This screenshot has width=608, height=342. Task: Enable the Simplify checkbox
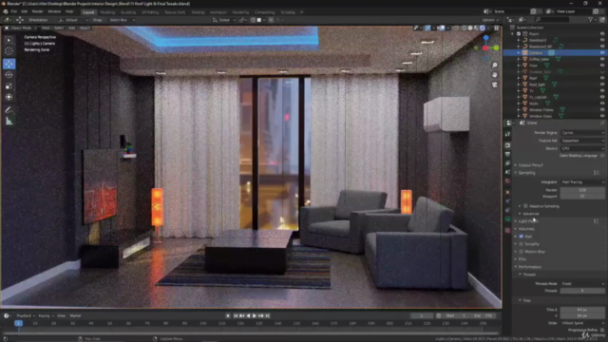point(522,244)
